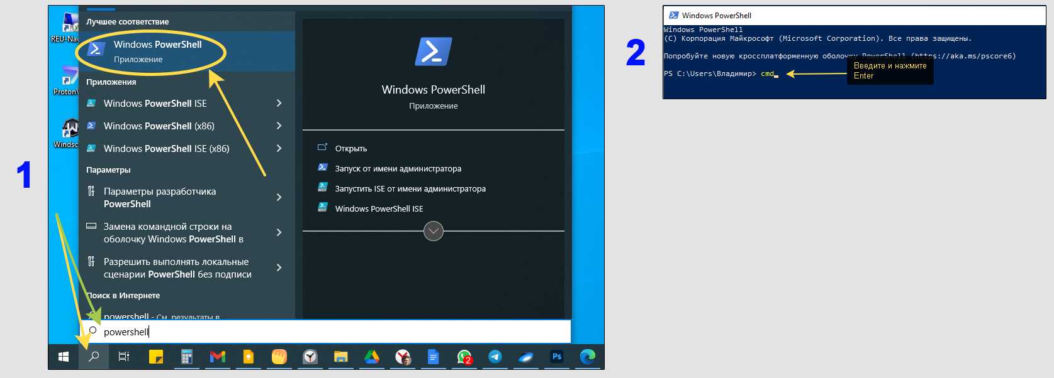The height and width of the screenshot is (378, 1054).
Task: Click the taskbar search magnifier icon
Action: tap(94, 357)
